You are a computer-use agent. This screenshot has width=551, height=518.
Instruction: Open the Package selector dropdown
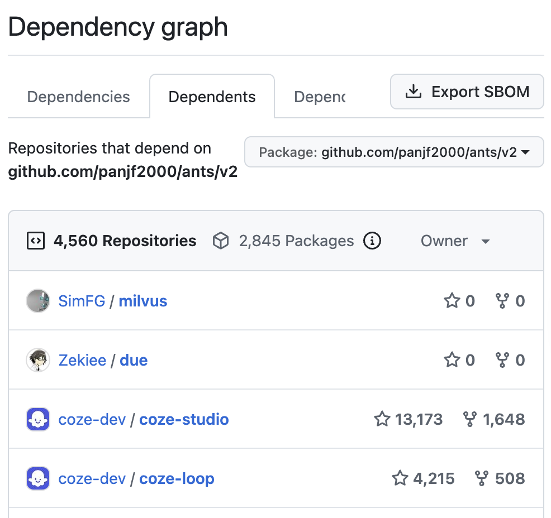click(394, 152)
